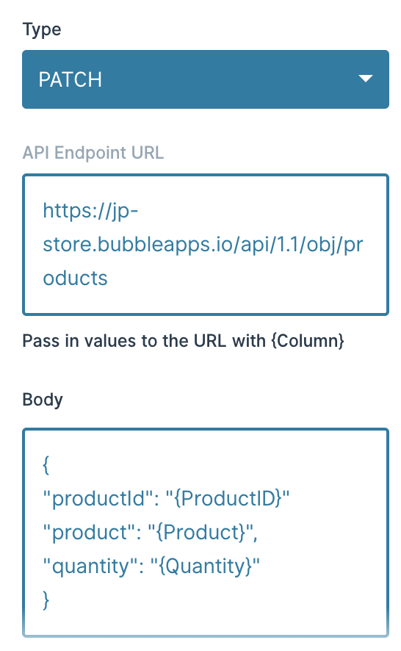This screenshot has height=651, width=401.
Task: Click the "productId" key in the Body
Action: [x=101, y=498]
